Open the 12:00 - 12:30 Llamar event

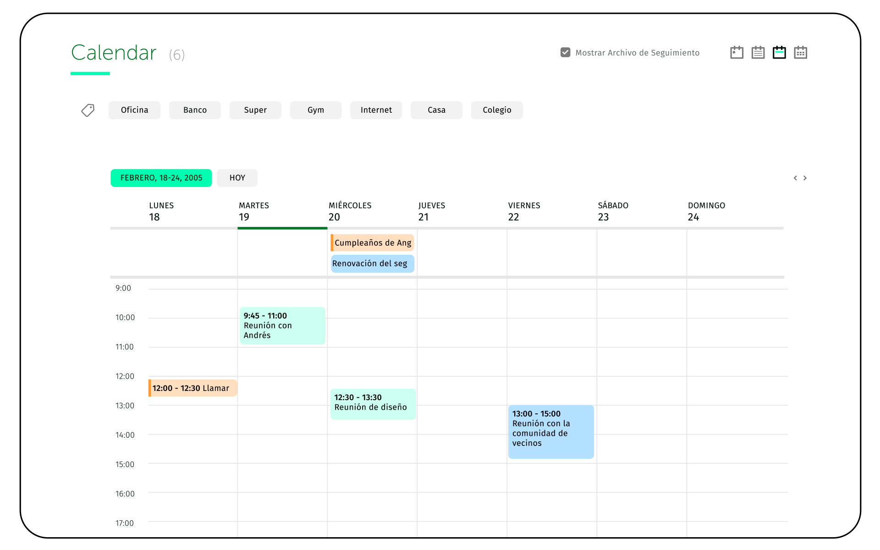[192, 388]
